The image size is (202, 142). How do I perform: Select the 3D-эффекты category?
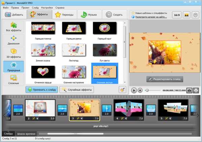13,54
